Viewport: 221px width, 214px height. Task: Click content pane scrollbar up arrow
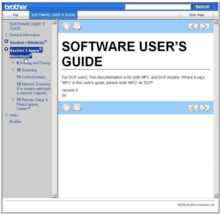point(216,22)
